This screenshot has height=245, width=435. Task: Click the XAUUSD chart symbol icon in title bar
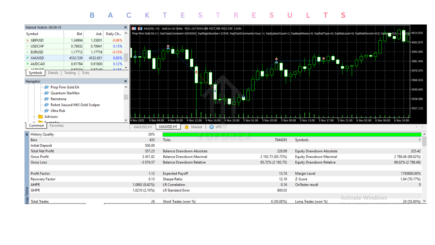139,29
